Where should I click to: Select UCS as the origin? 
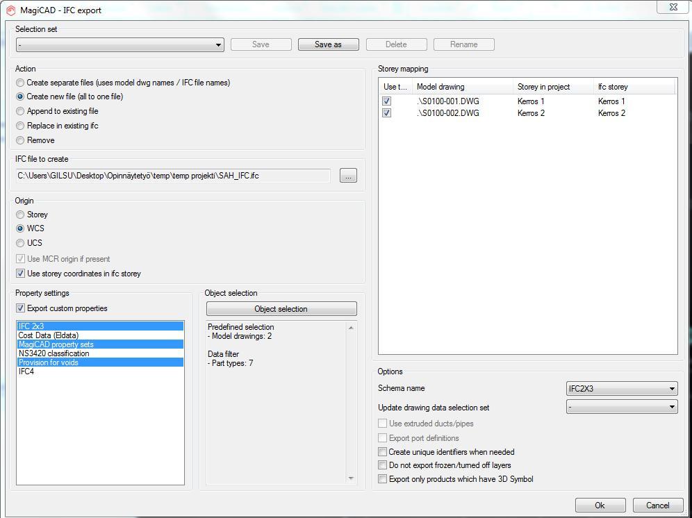coord(20,243)
